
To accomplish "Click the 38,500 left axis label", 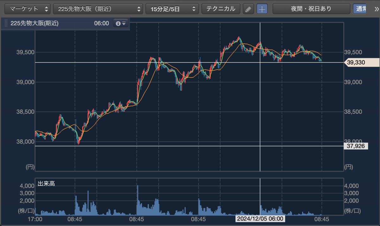I will 25,112.
